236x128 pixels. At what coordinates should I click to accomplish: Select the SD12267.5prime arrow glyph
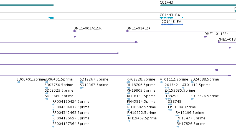82,82
